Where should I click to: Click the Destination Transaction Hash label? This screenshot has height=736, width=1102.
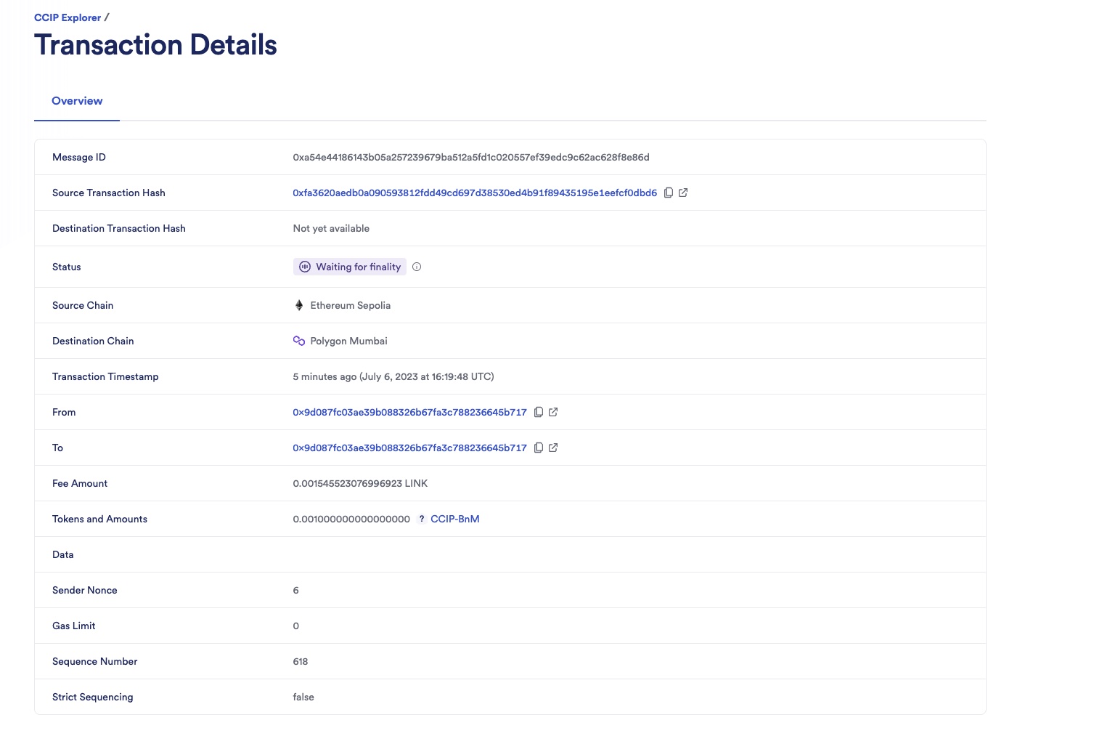119,228
